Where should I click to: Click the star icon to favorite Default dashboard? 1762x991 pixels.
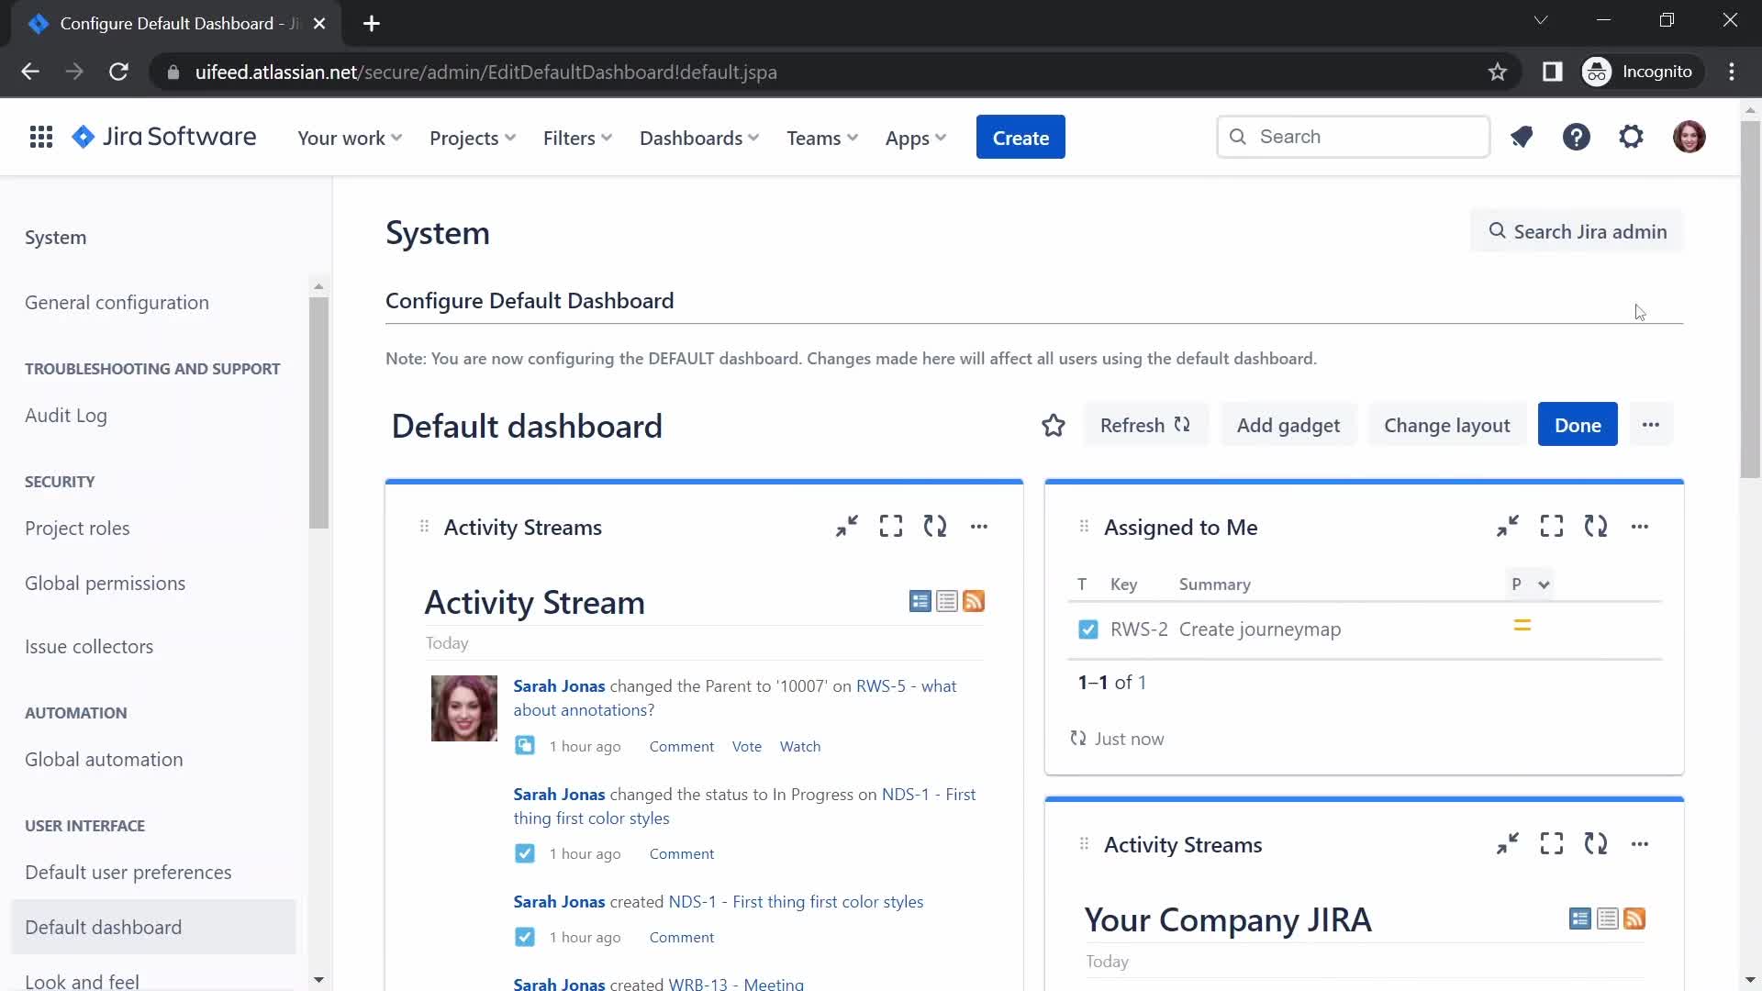tap(1053, 425)
